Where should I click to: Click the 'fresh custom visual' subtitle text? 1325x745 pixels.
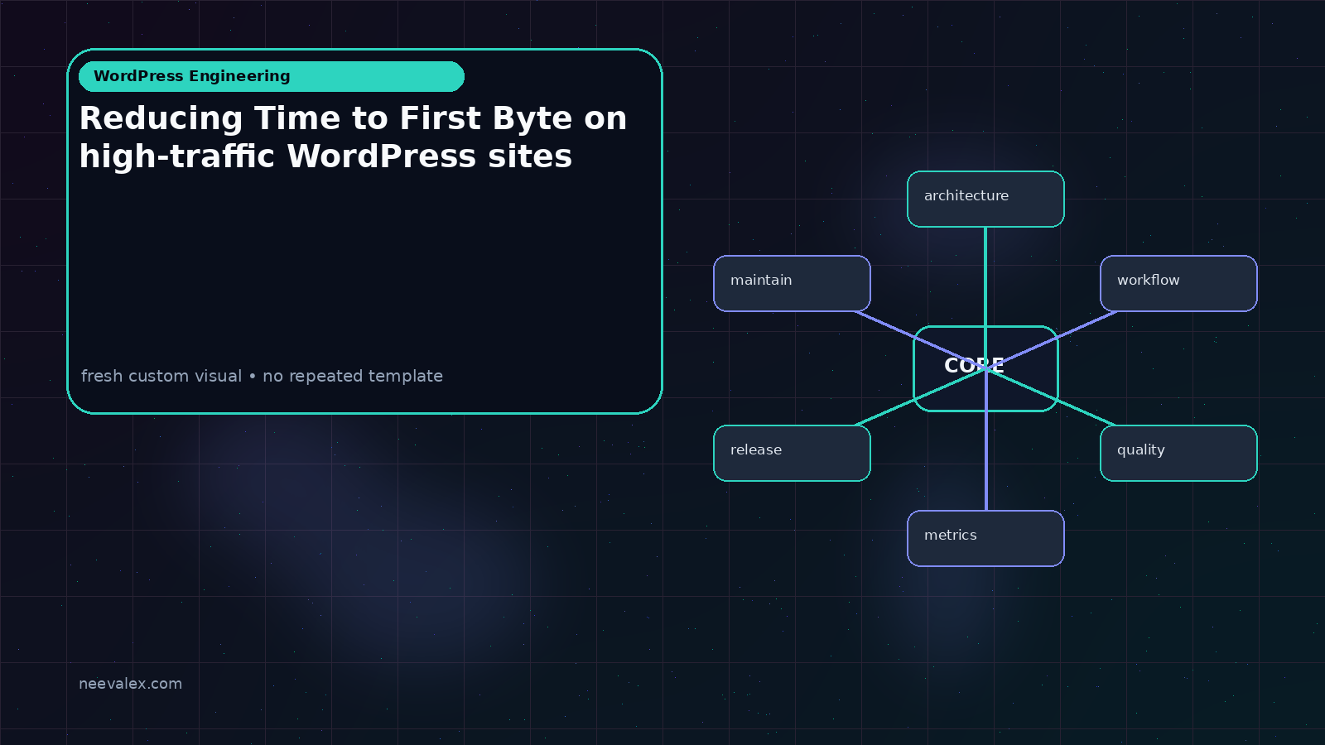262,376
